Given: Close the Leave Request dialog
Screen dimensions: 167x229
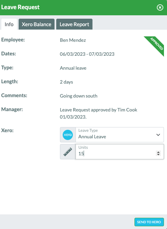Looking at the screenshot, I should [160, 7].
